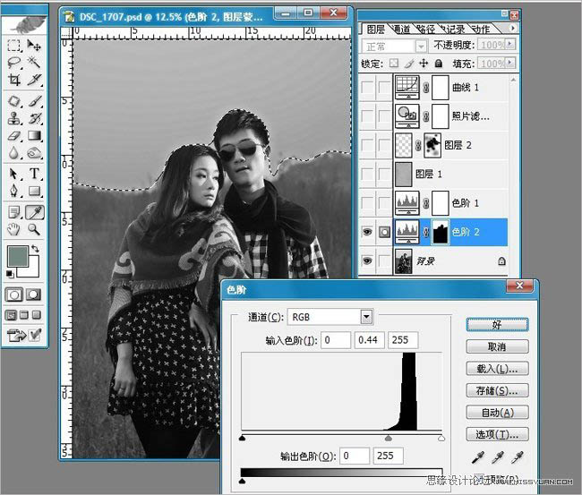Select the Gradient tool
Image resolution: width=582 pixels, height=495 pixels.
pyautogui.click(x=34, y=136)
